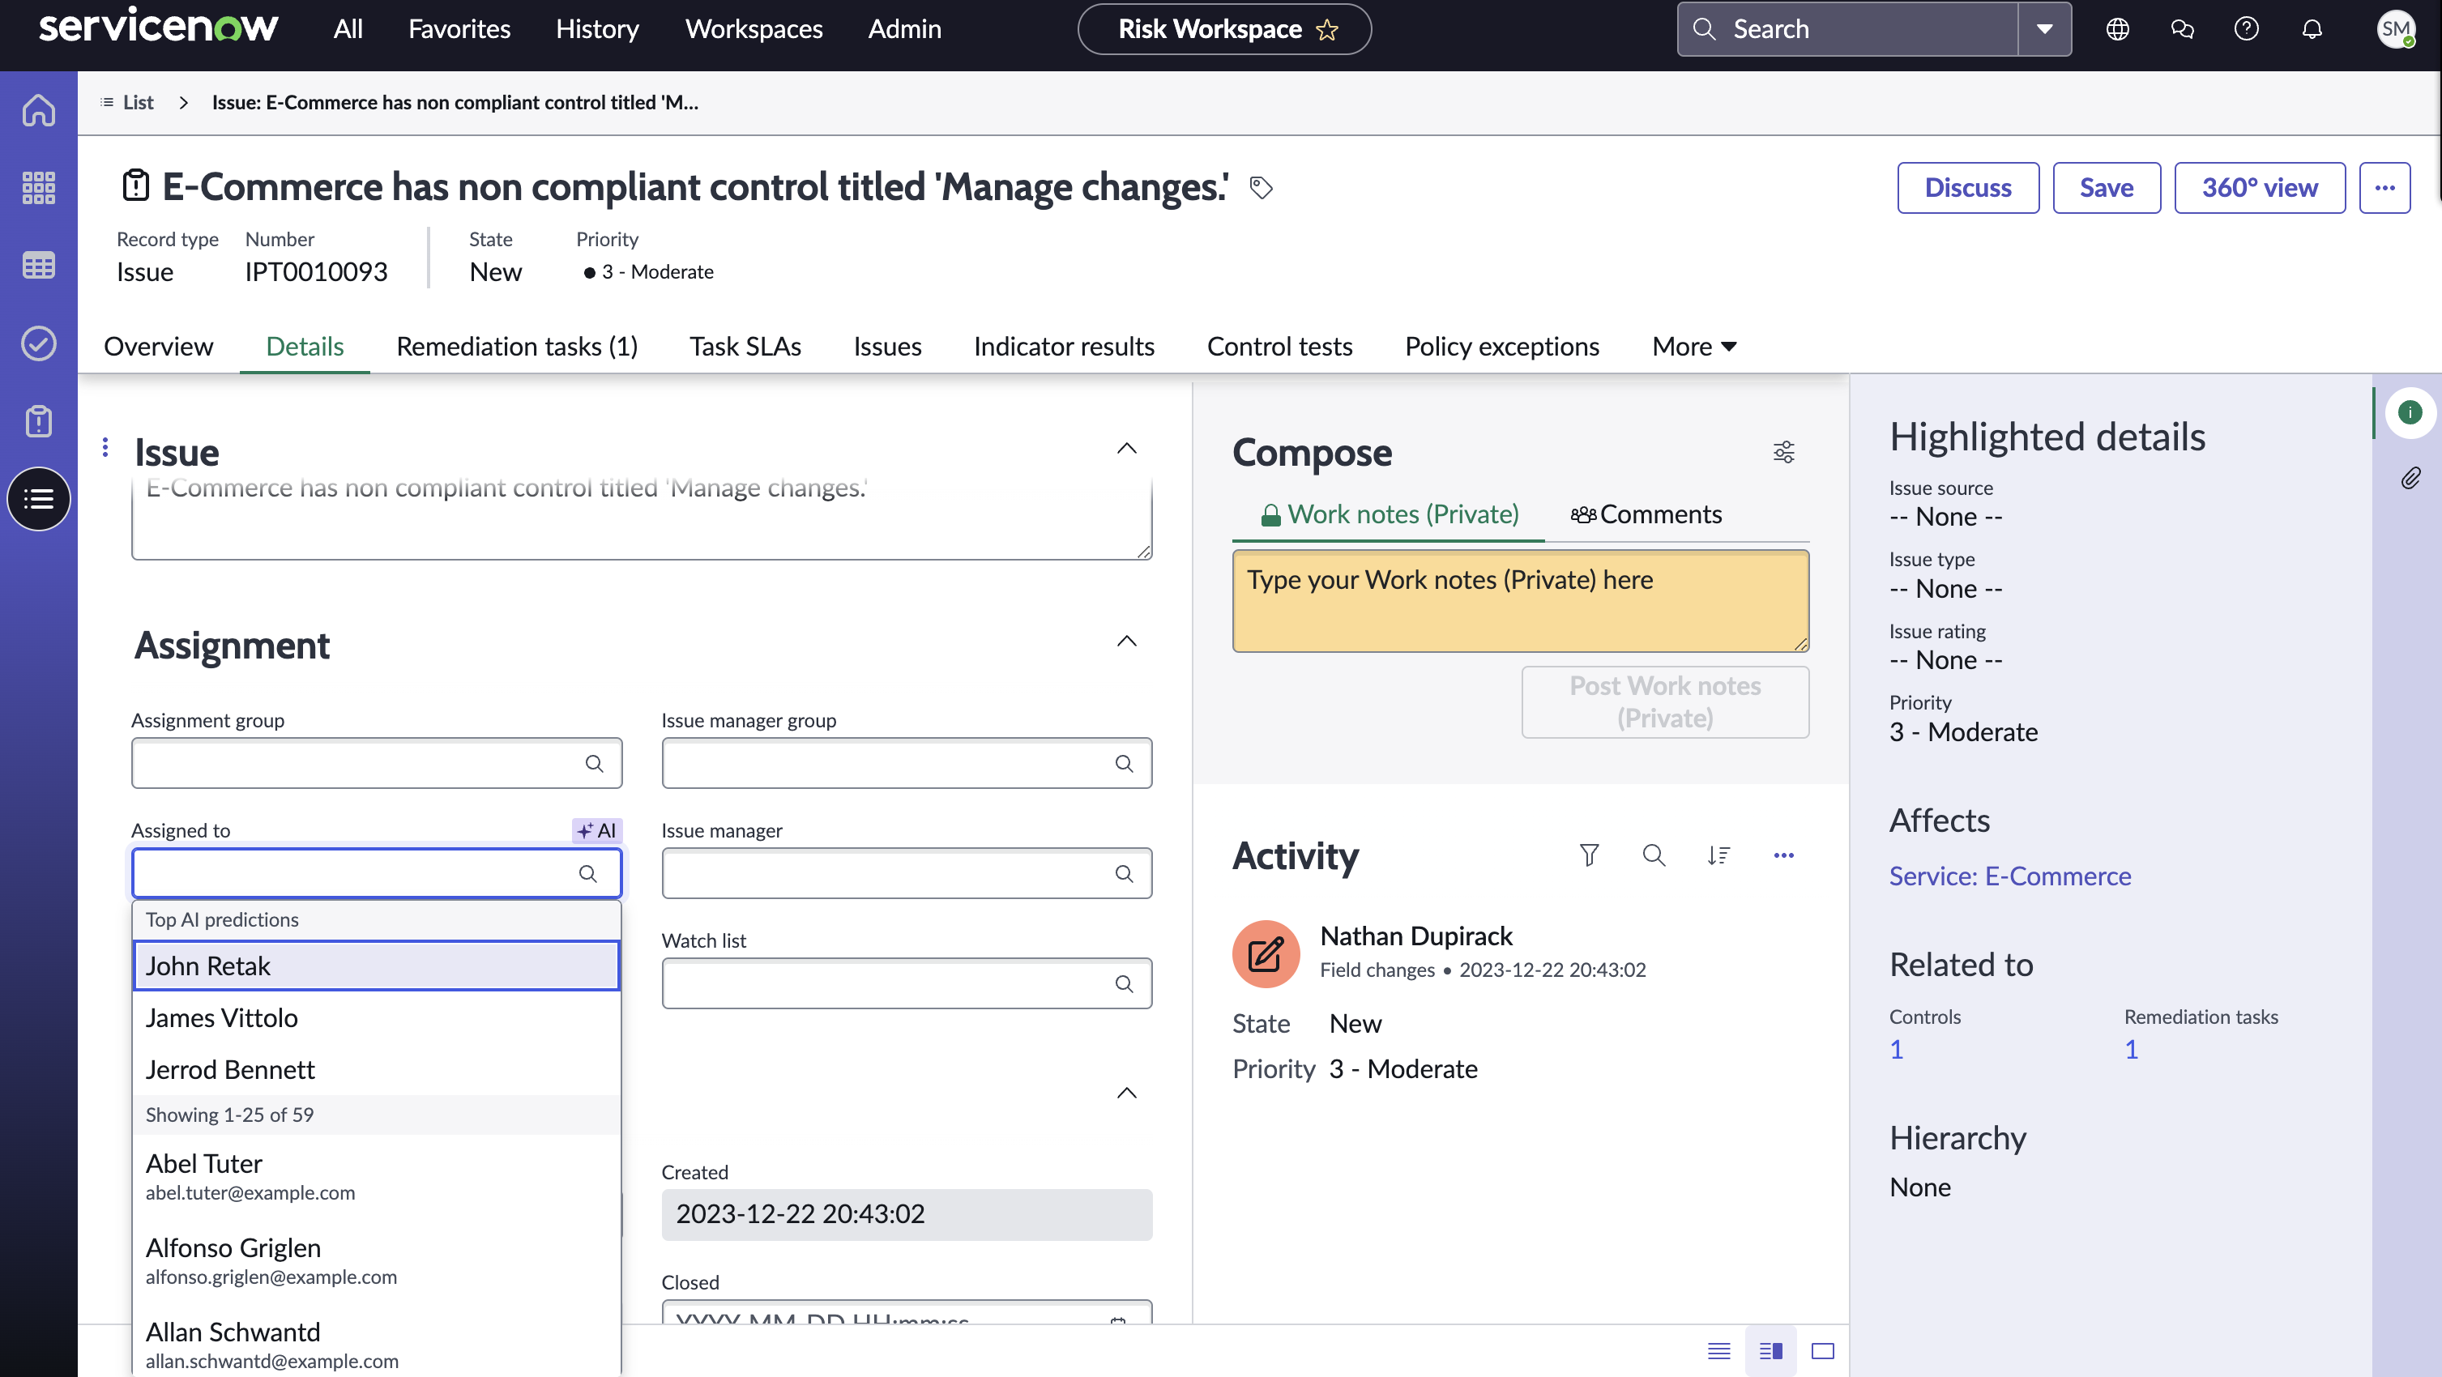Open the 360° view

coord(2260,188)
